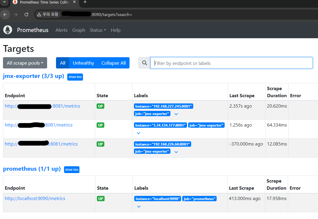The image size is (318, 219).
Task: Click the 413.000ms ago last scrape value
Action: pos(245,199)
